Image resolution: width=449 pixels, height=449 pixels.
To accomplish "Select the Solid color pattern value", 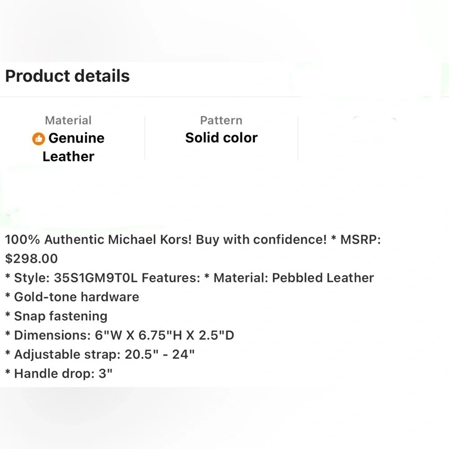I will tap(221, 138).
